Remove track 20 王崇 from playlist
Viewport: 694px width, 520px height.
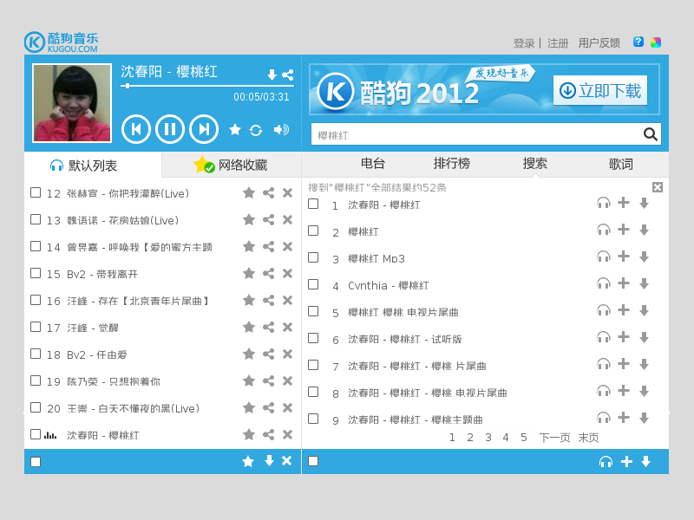click(288, 407)
